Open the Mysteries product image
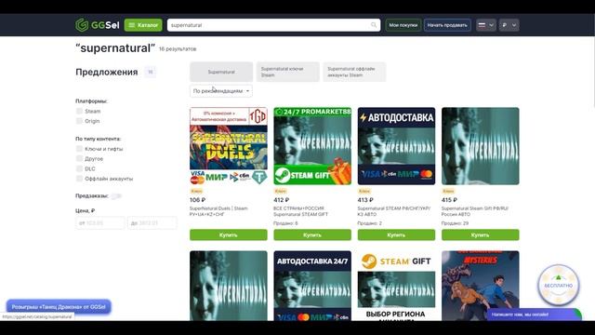The height and width of the screenshot is (335, 595). pyautogui.click(x=481, y=286)
